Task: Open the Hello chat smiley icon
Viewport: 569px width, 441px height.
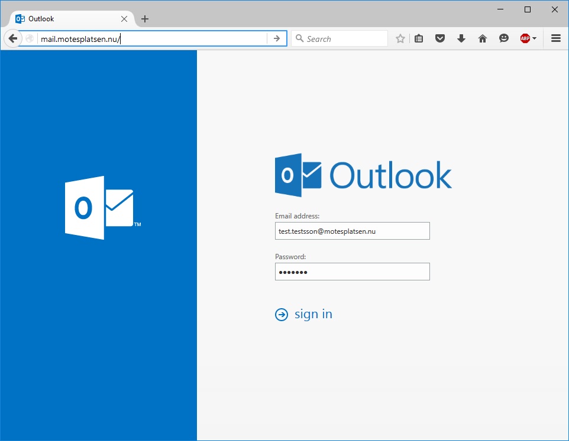Action: click(x=504, y=38)
